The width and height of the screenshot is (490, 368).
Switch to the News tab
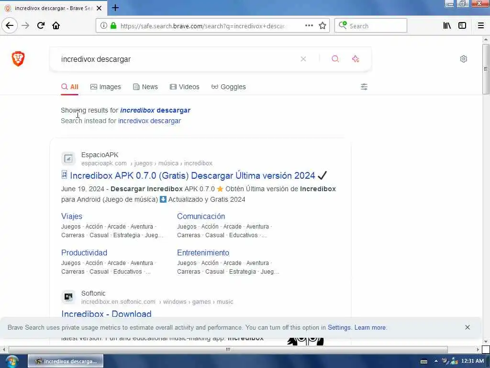145,87
